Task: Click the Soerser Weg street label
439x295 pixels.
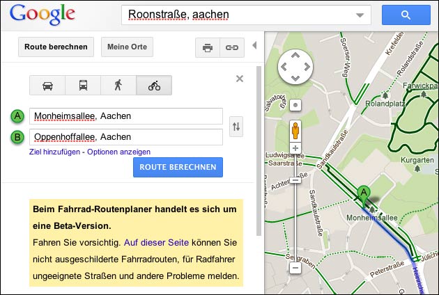Action: [x=344, y=58]
